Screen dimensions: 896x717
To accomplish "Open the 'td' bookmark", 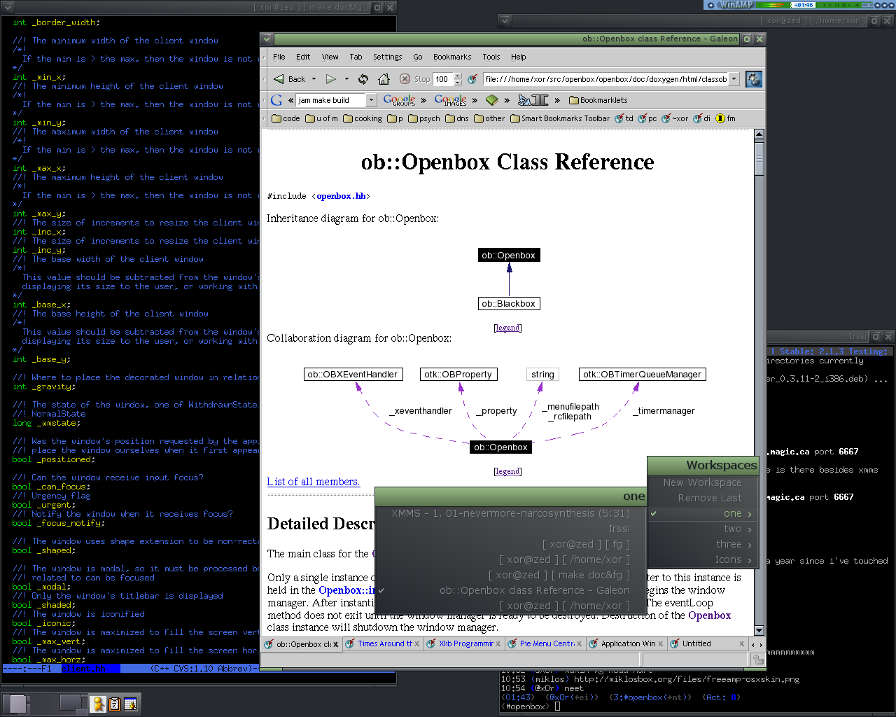I will coord(624,118).
